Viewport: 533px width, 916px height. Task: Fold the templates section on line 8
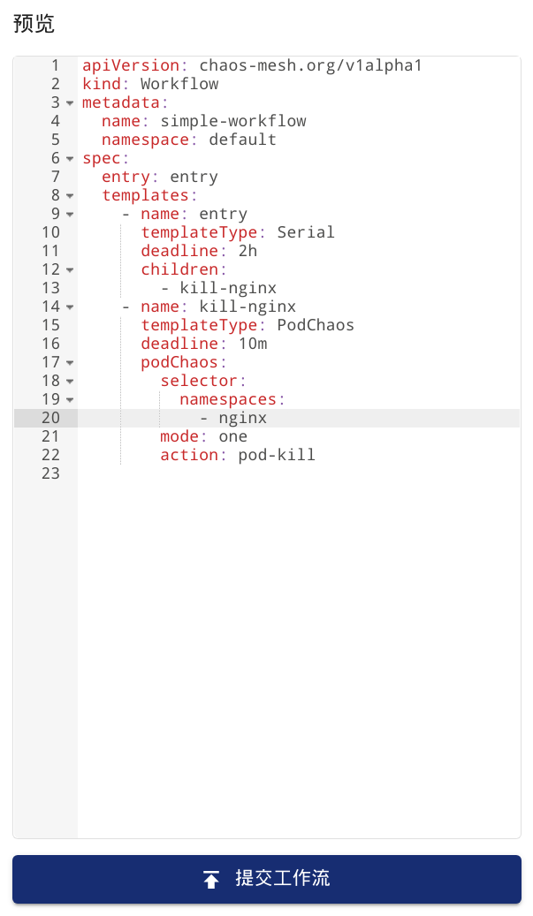(x=70, y=195)
